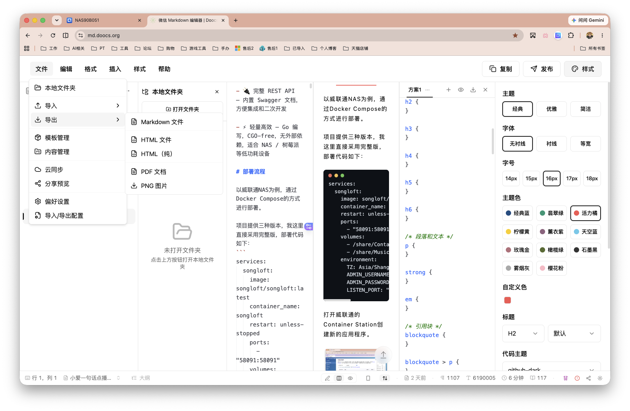Image resolution: width=630 pixels, height=411 pixels.
Task: Open 方案1 tab options ellipsis
Action: tap(427, 90)
